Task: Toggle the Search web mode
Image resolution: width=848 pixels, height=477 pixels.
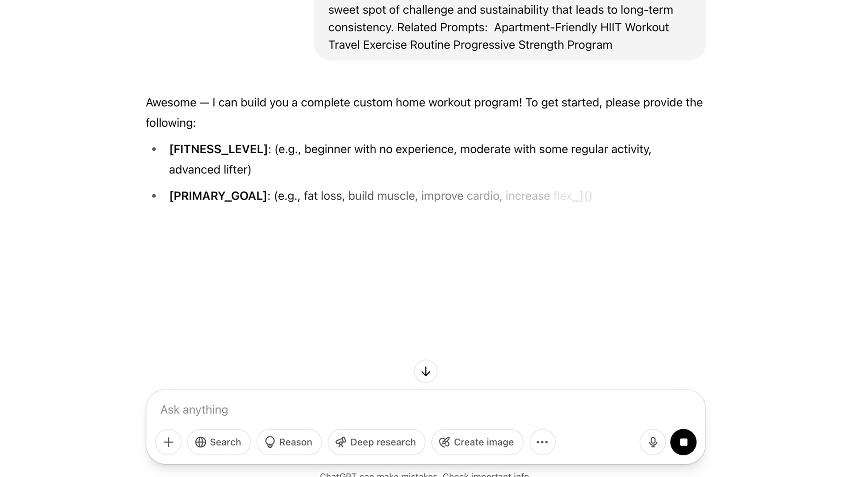Action: click(219, 442)
